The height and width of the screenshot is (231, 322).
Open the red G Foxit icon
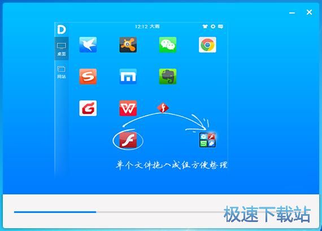click(x=88, y=108)
